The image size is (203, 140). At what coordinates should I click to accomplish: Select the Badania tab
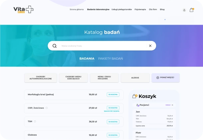pos(87,59)
